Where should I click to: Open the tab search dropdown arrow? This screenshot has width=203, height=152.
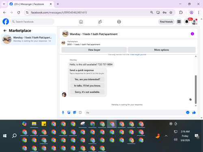click(x=4, y=4)
